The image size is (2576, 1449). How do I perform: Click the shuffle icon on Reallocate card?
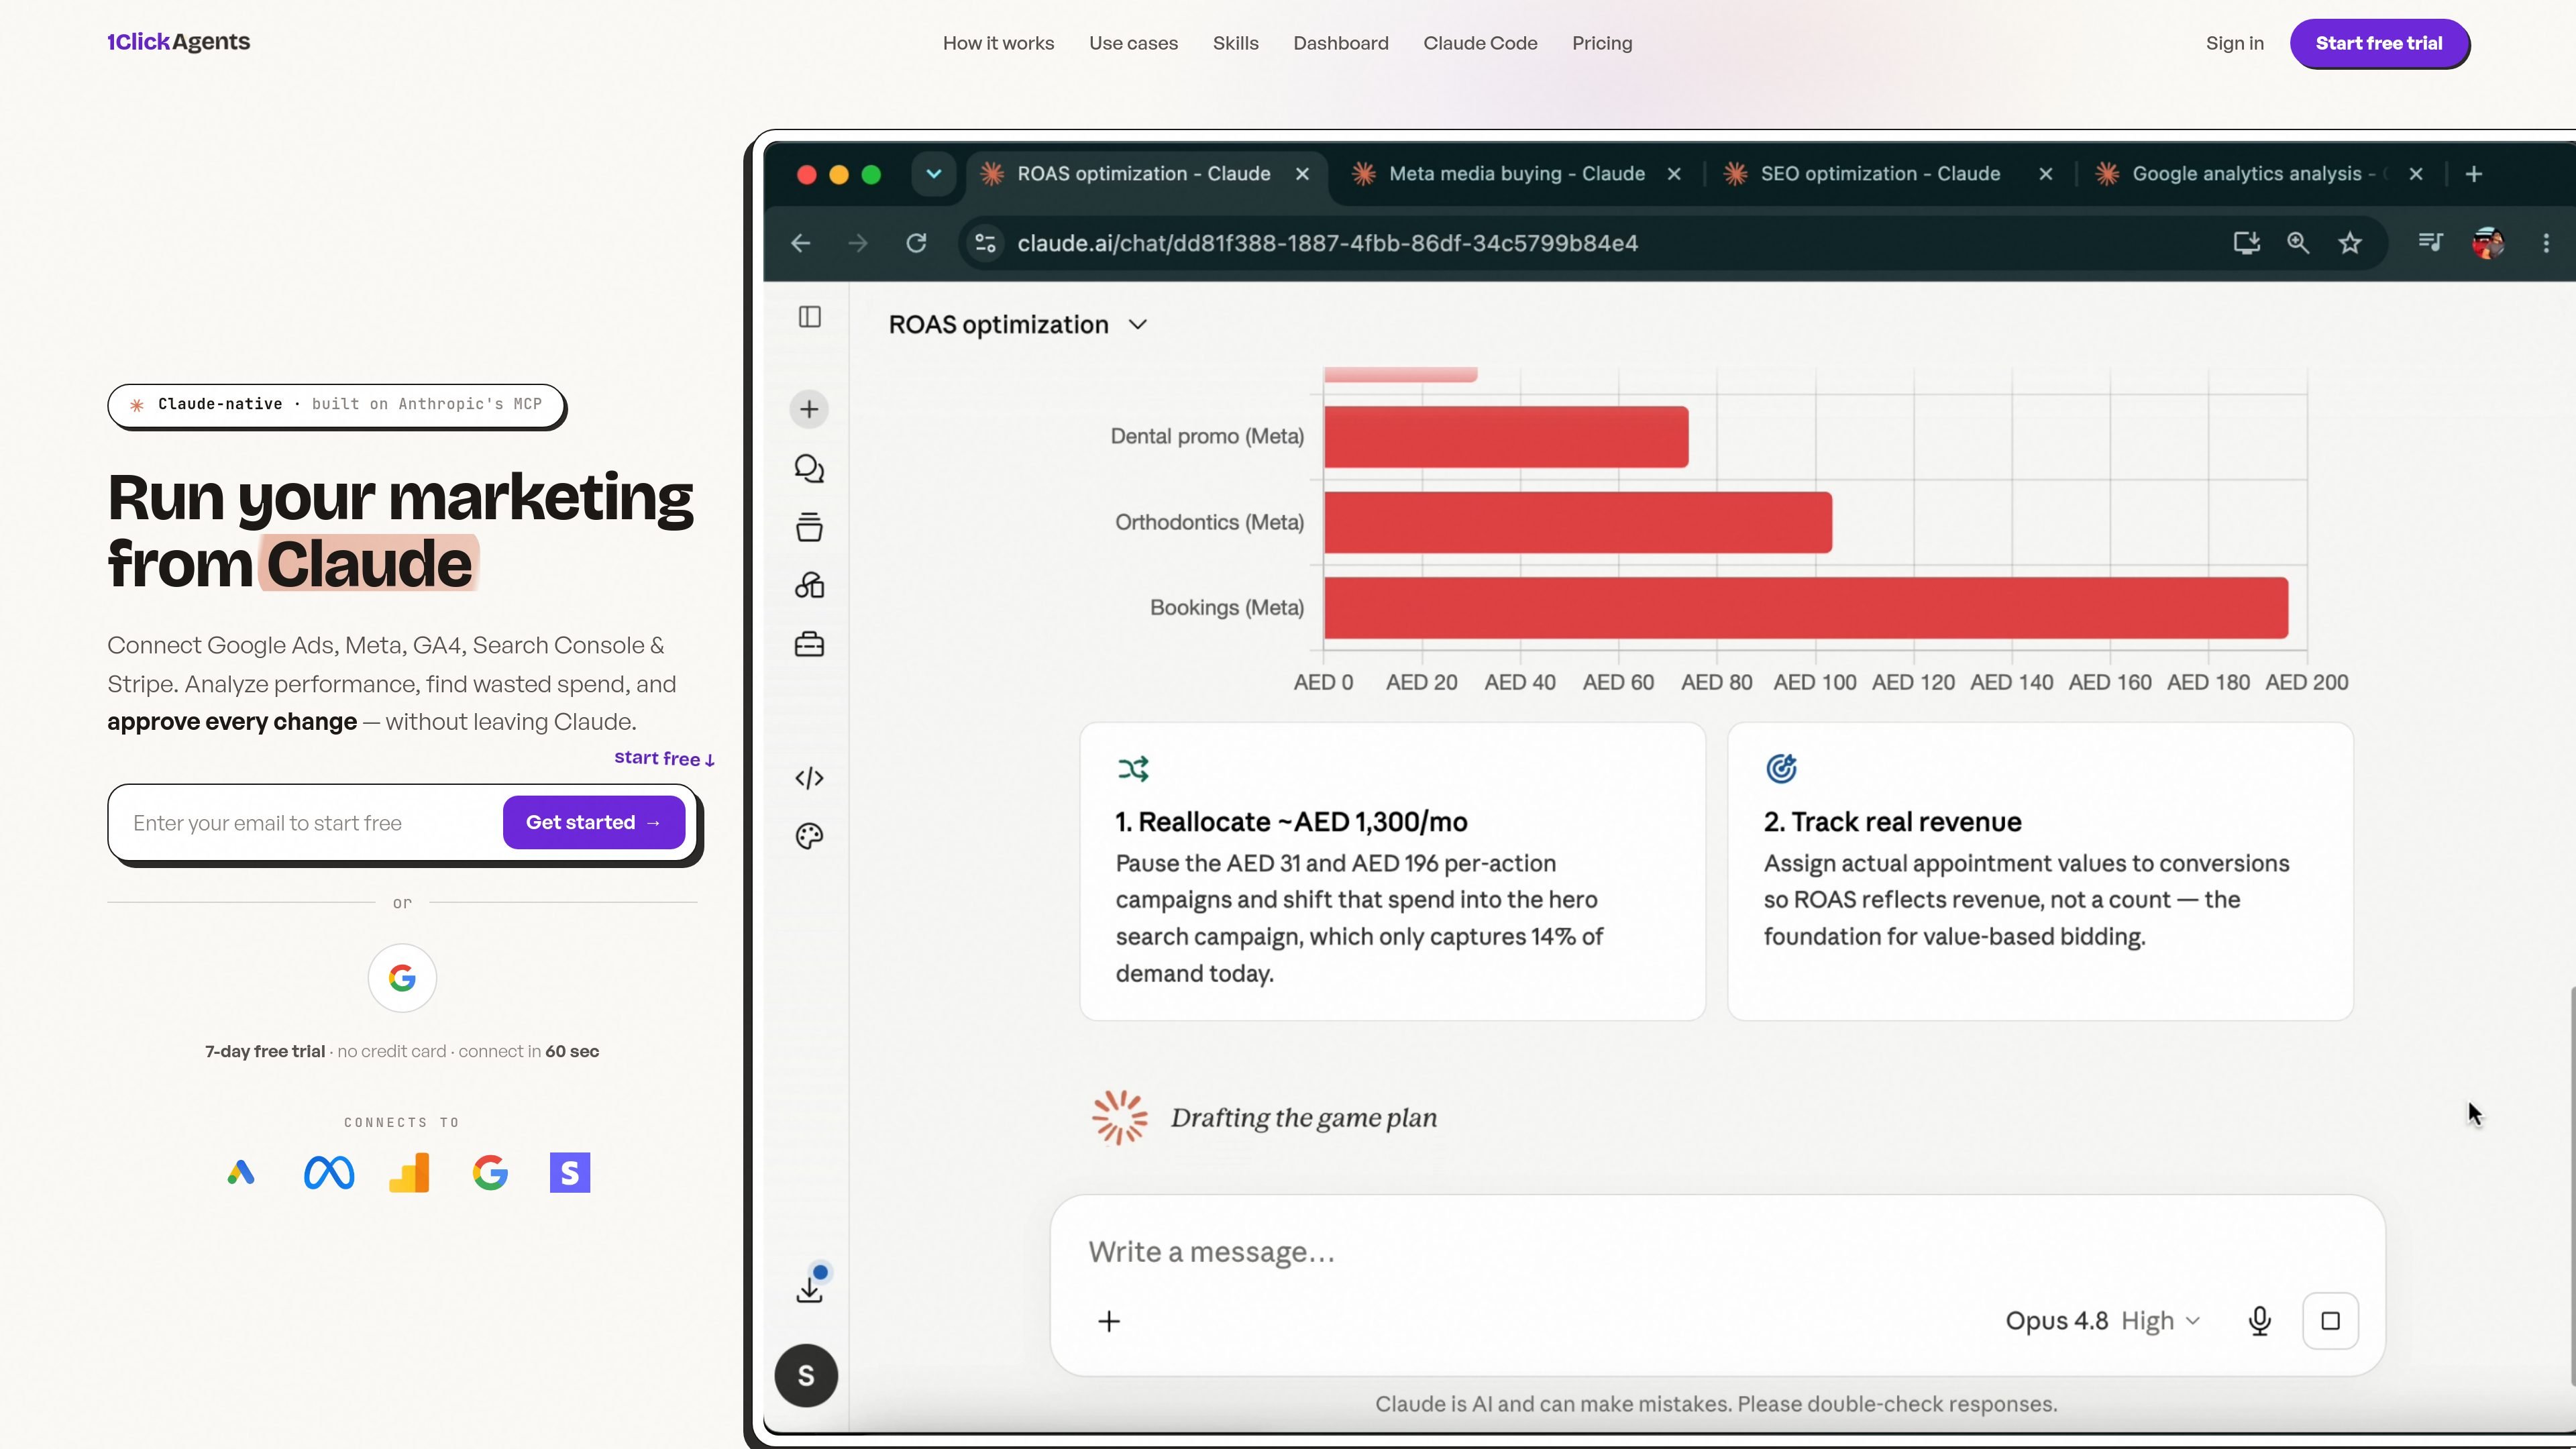[1133, 769]
